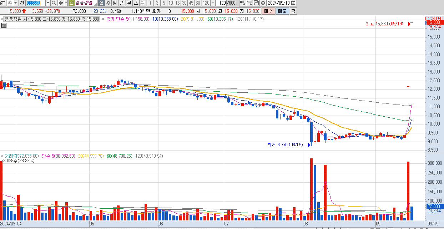Select the 일 daily chart period

click(x=101, y=3)
